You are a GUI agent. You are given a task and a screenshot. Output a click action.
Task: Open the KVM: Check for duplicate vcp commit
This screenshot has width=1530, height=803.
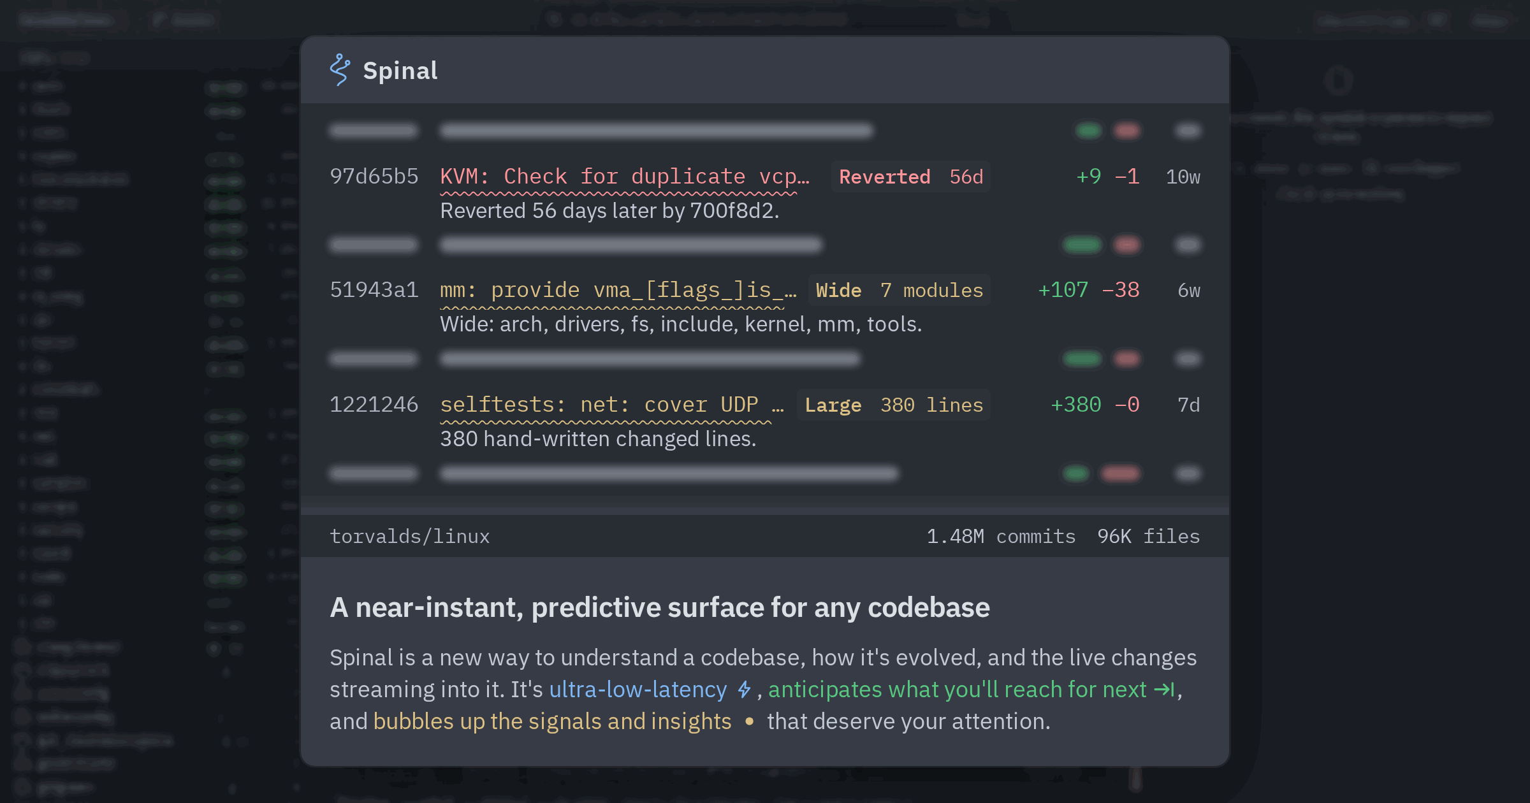point(625,177)
